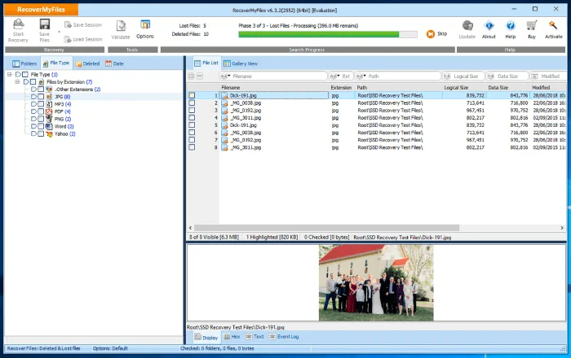Tick the PDF file type checkbox

pos(42,111)
